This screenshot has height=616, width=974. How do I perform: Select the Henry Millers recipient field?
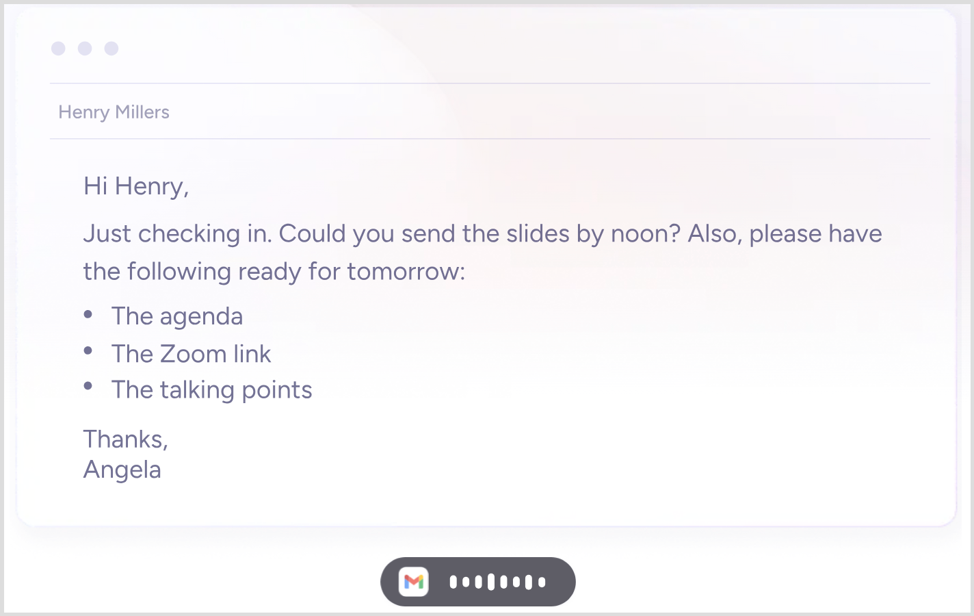pos(490,112)
